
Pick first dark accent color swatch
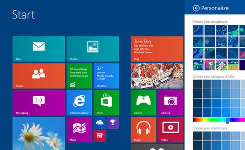(x=197, y=136)
